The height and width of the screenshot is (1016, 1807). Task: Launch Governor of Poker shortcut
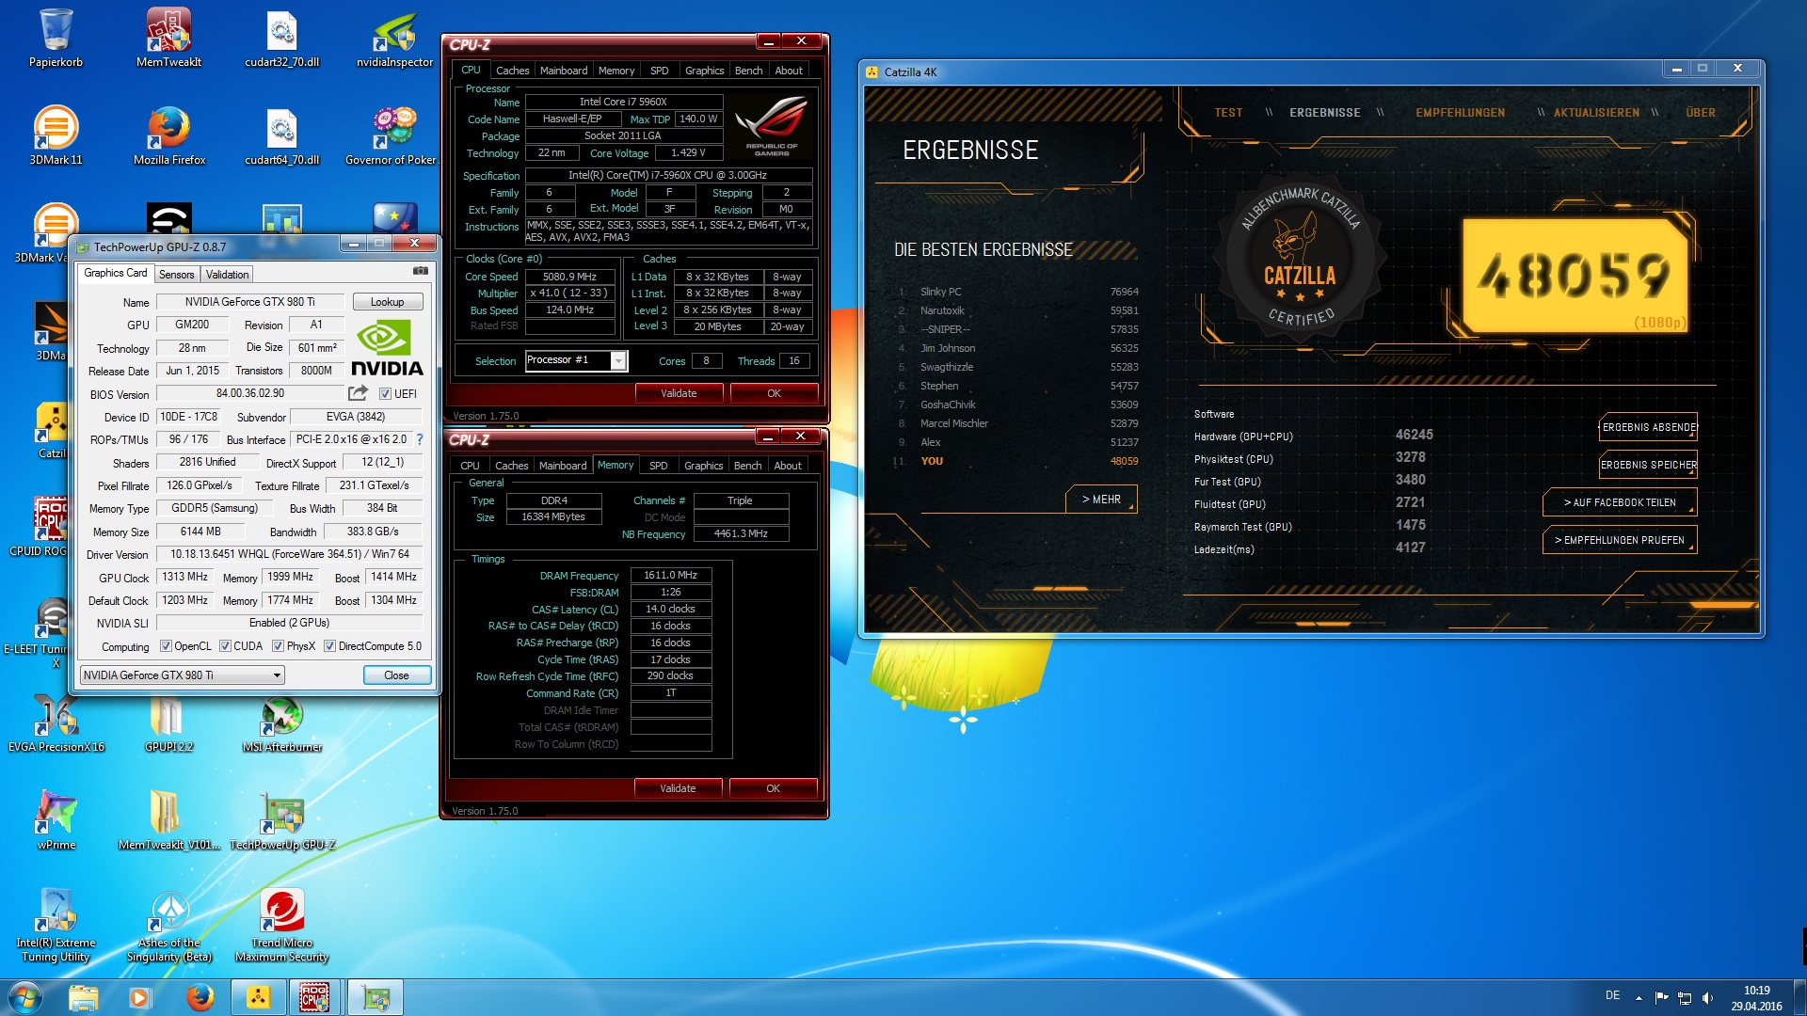tap(392, 135)
